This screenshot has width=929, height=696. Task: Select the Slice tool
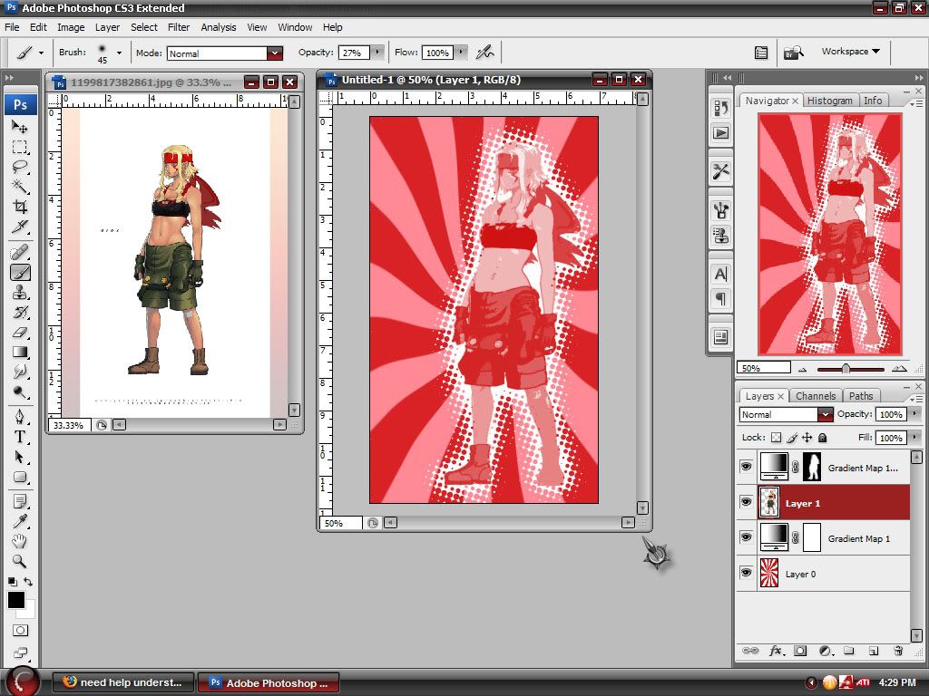(20, 227)
